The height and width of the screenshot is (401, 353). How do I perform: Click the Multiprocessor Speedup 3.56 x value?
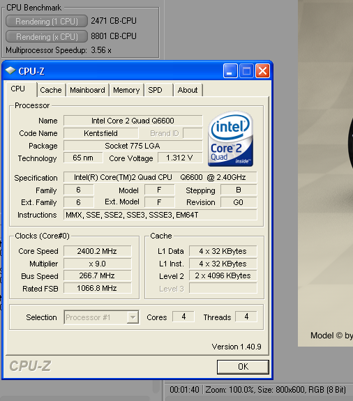101,50
